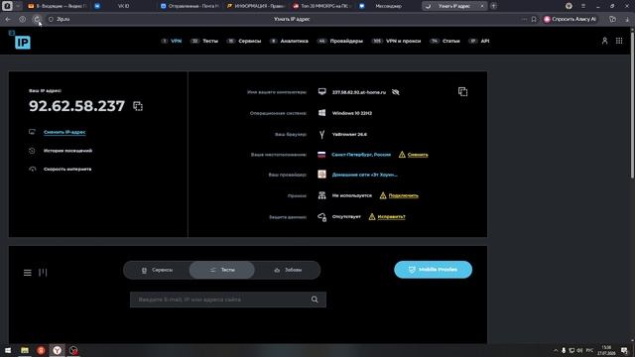The width and height of the screenshot is (635, 357).
Task: Open address bar three-dots menu
Action: pos(524,19)
